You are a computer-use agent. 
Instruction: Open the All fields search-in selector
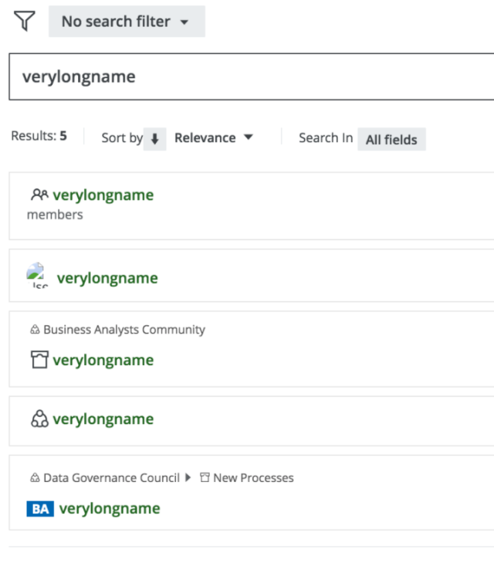(x=391, y=139)
